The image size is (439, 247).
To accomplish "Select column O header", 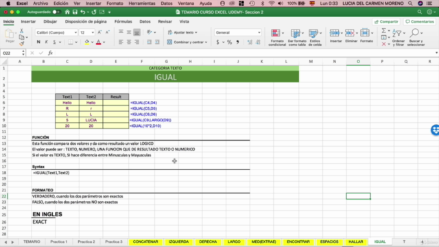I will [358, 61].
